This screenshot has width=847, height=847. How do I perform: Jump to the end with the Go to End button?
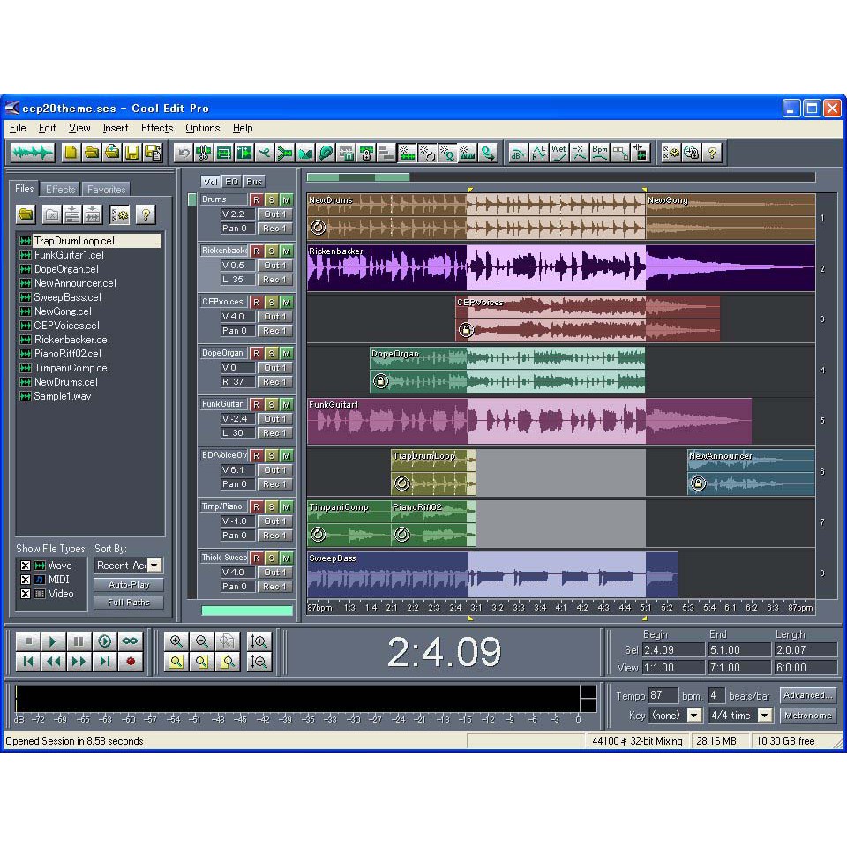[104, 661]
